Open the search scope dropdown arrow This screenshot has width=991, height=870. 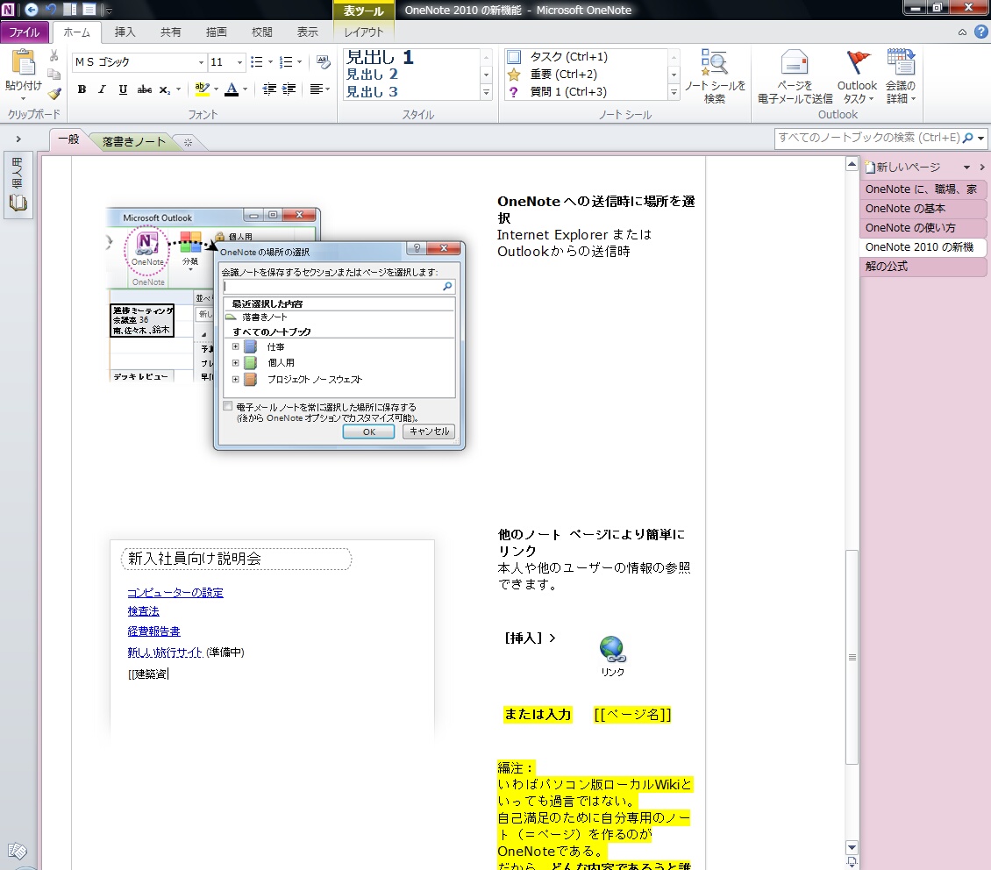980,138
